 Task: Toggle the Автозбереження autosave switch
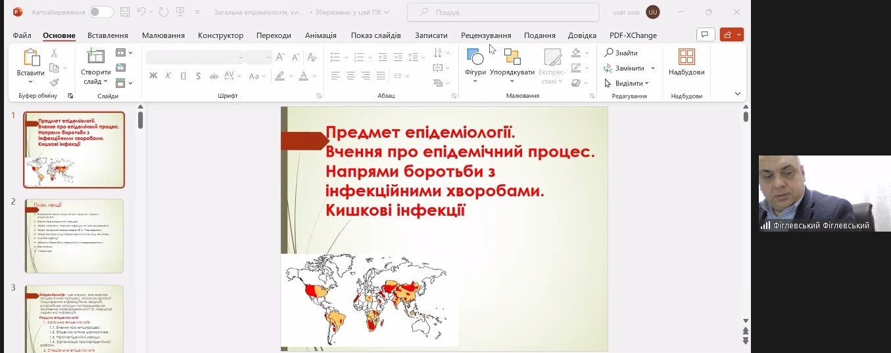click(x=101, y=12)
